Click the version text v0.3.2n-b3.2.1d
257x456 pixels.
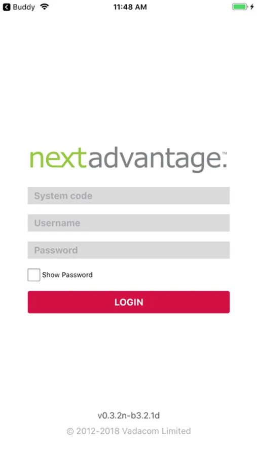pyautogui.click(x=129, y=415)
